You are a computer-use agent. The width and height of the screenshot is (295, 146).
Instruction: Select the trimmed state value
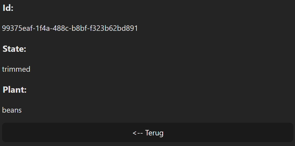16,69
